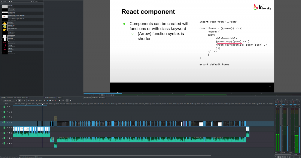Click the overwrite clip zone icon
301x158 pixels.
tap(50, 100)
